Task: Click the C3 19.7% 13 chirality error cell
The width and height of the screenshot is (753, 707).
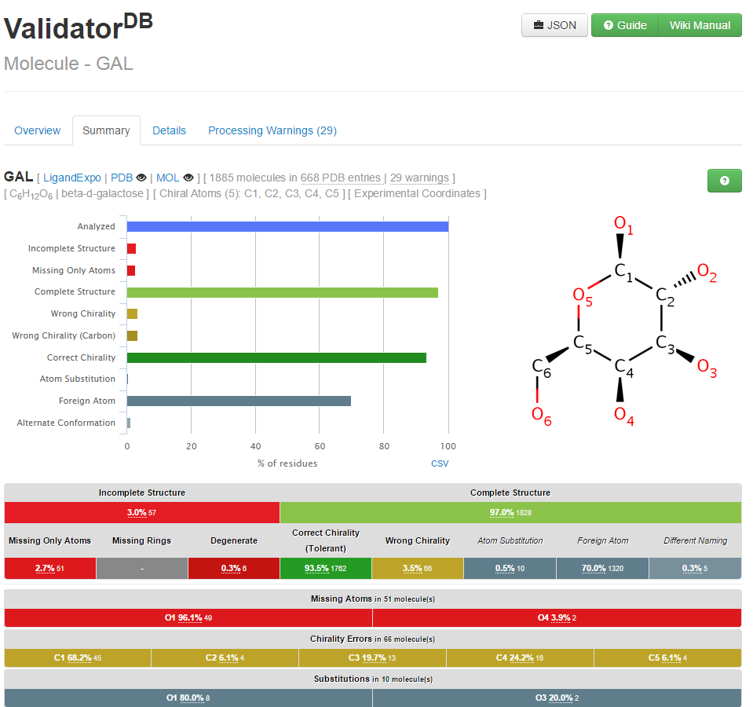Action: tap(372, 658)
